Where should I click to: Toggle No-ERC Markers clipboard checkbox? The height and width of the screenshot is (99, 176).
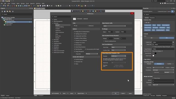pos(75,59)
